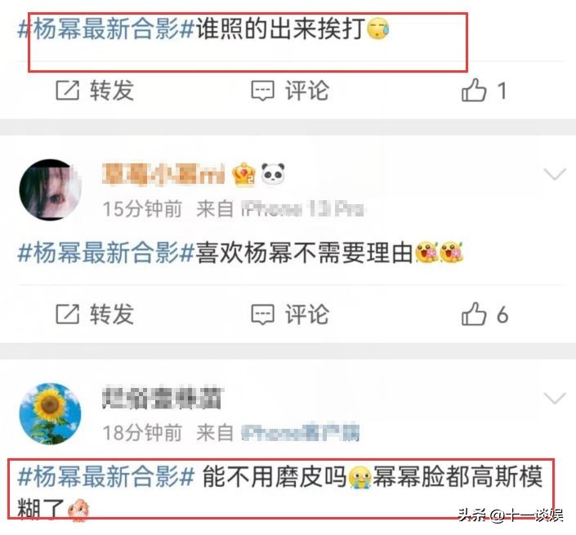The width and height of the screenshot is (576, 535).
Task: Open the #杨幂最新合影# hashtag before 能不用磨皮吗
Action: [105, 477]
